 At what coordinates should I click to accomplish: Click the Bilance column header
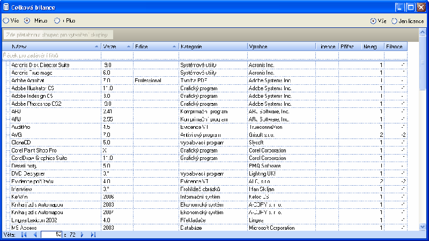[396, 47]
